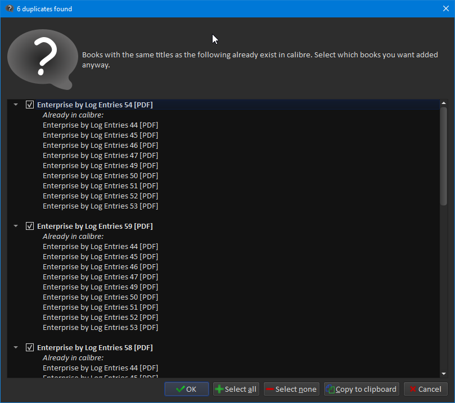Select Log Entries 45 under the 54 group
Viewport: 455px width, 403px height.
[x=101, y=135]
